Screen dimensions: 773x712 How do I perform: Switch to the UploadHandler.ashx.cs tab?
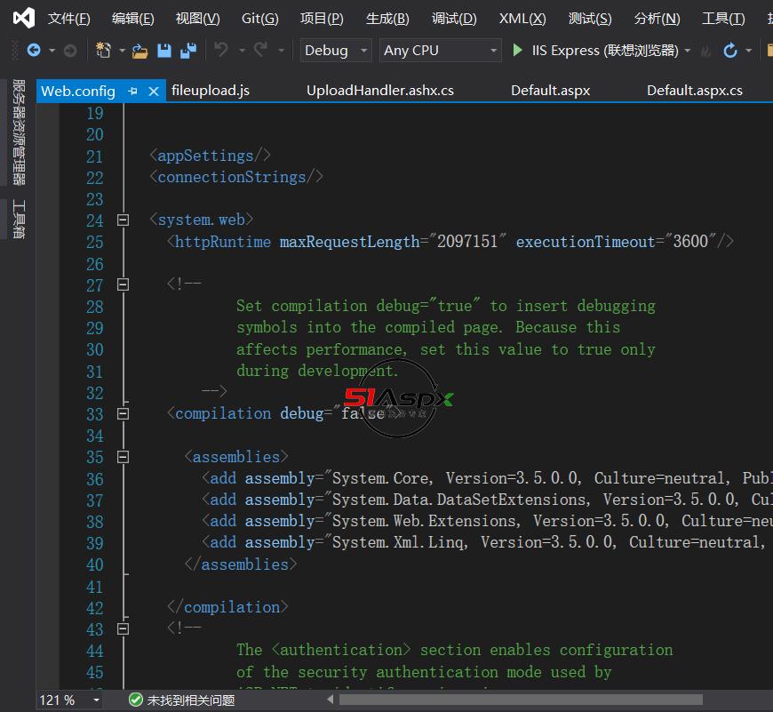[x=380, y=91]
